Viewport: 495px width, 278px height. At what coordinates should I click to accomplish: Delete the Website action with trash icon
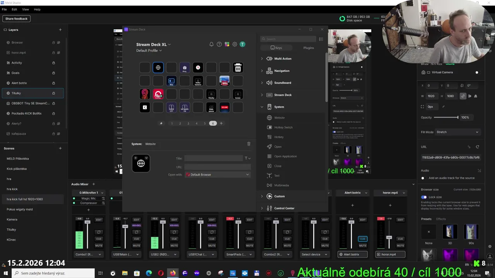pyautogui.click(x=249, y=144)
